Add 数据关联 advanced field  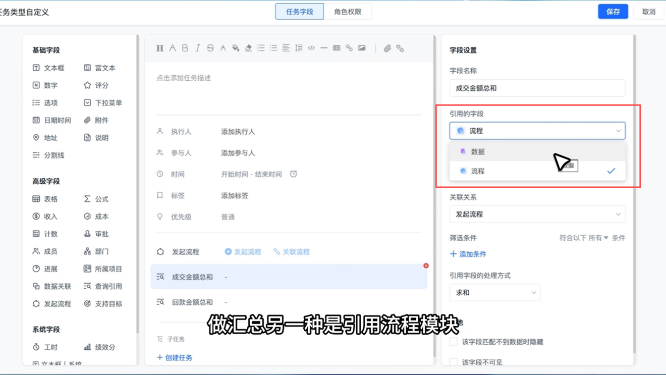(51, 286)
